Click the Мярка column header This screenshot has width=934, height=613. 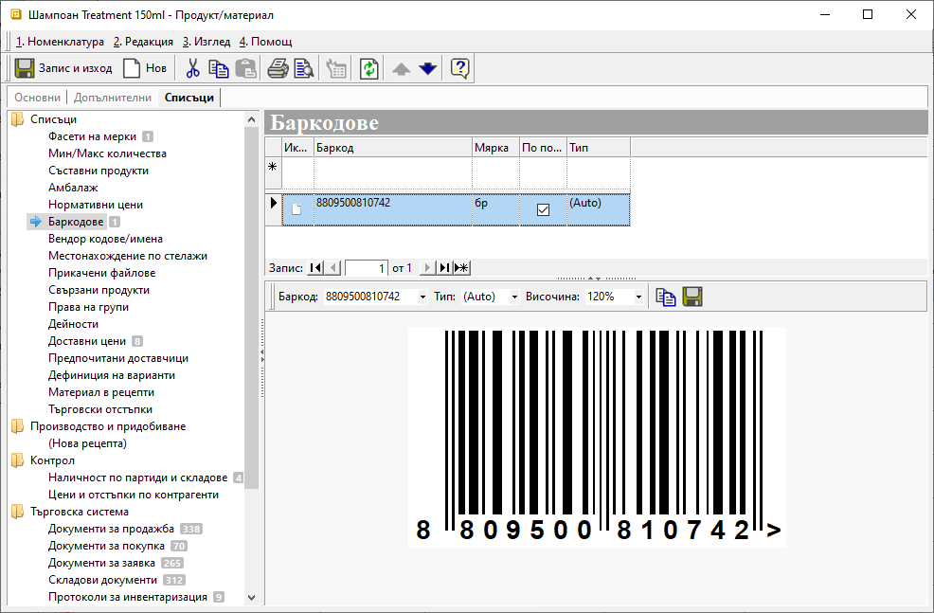tap(495, 148)
